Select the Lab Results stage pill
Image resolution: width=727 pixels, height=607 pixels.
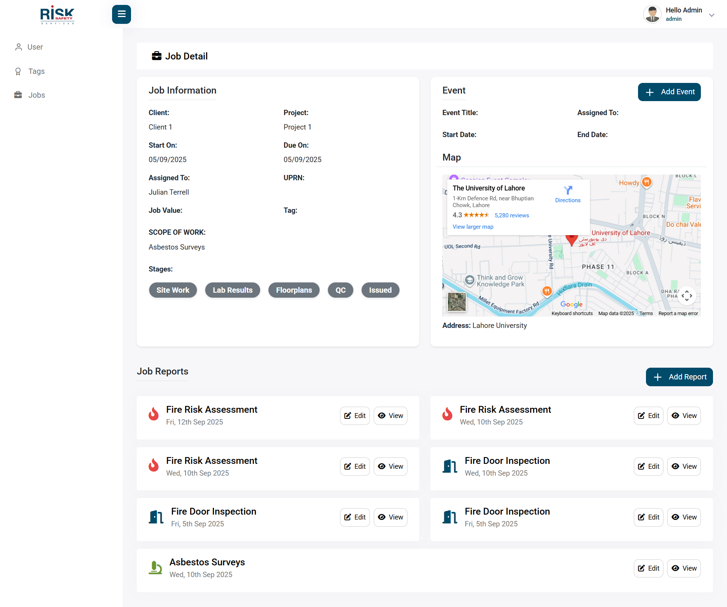point(232,290)
